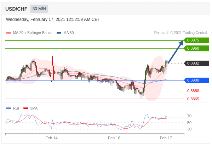Click the red 9MA legend swatch

26,108
